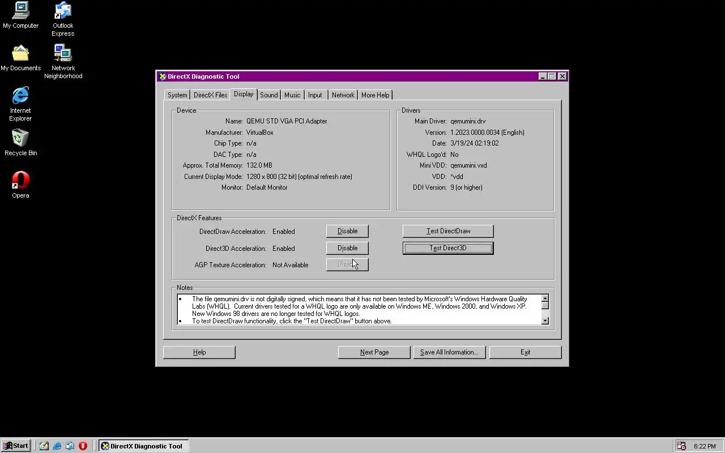Click the Exit button

[525, 352]
